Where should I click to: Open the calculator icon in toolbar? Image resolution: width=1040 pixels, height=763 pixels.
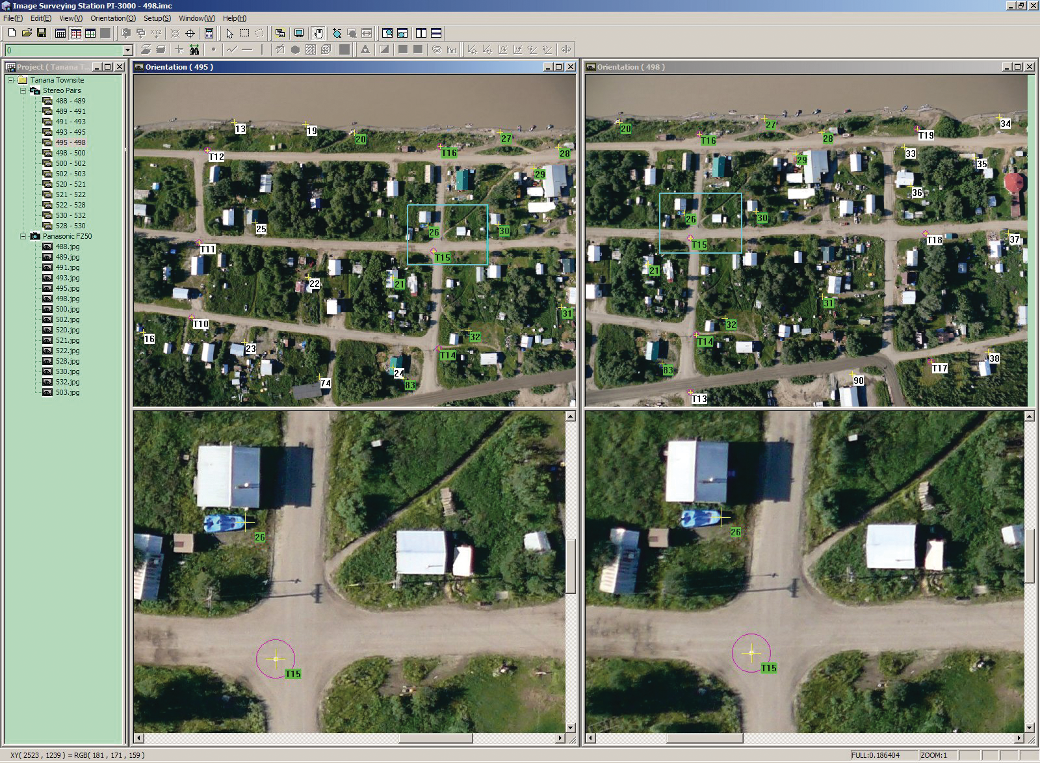tap(209, 33)
